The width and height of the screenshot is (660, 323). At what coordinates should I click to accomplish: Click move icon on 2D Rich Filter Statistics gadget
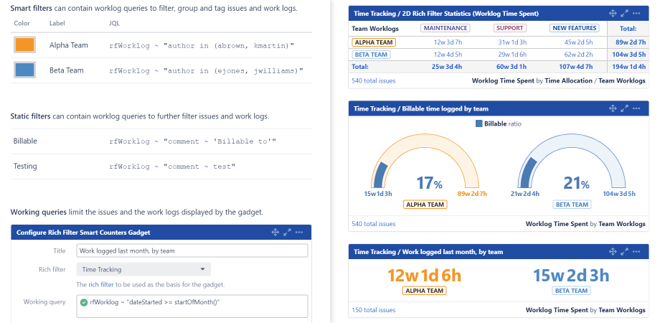coord(613,13)
